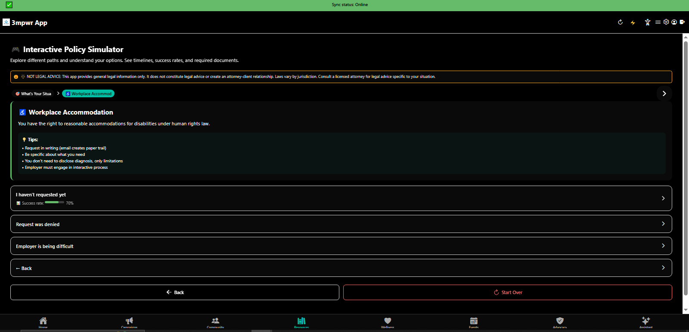Click the vertical scrollbar on the right
This screenshot has width=689, height=332.
pyautogui.click(x=686, y=168)
